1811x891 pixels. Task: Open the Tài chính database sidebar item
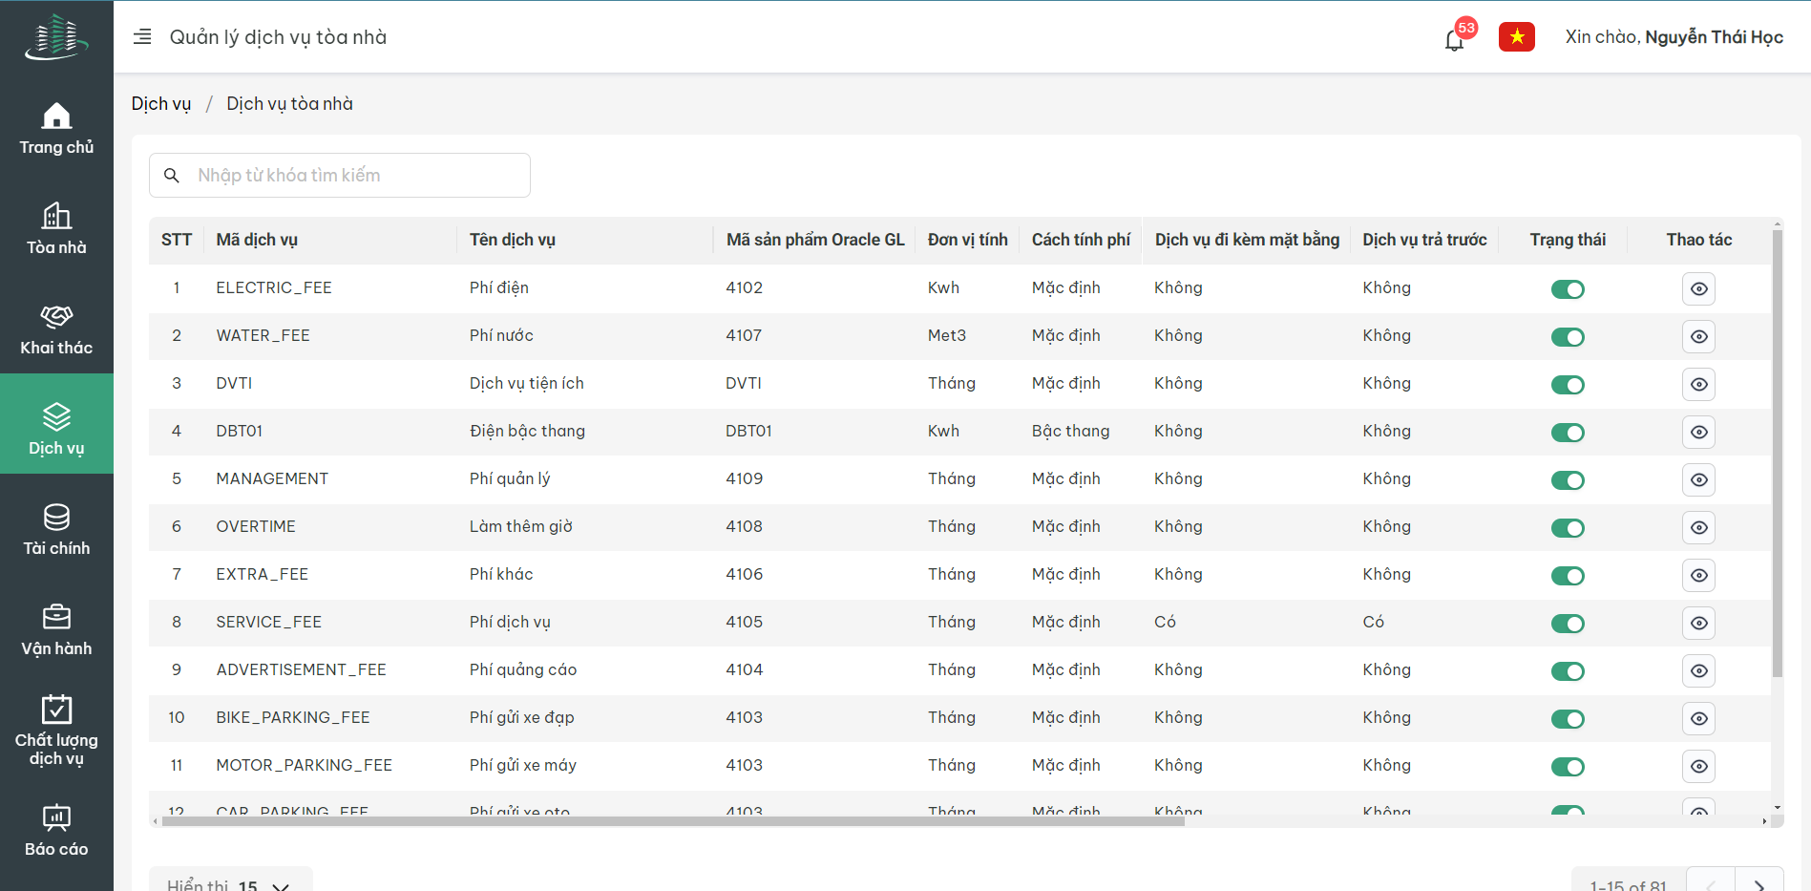click(56, 529)
